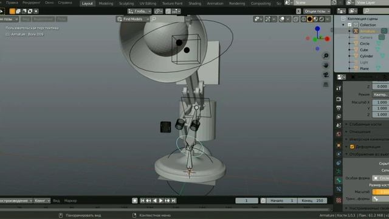Open the viewport shading options dropdown

(328, 19)
